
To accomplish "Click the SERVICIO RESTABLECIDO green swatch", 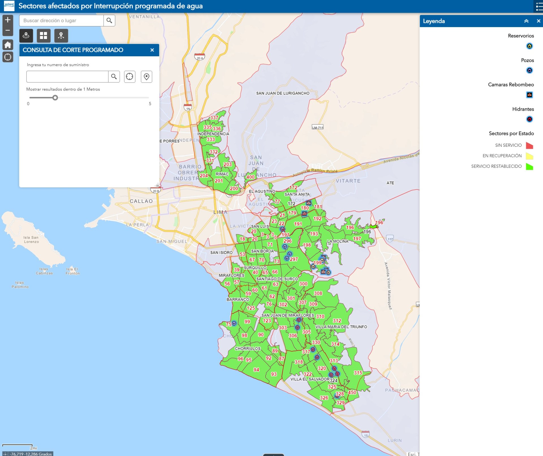I will [529, 167].
